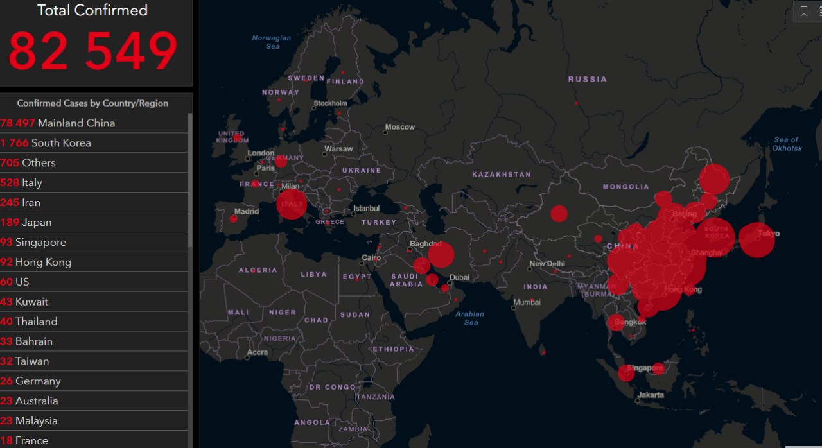This screenshot has width=822, height=448.
Task: Click the Total Confirmed number 82 549
Action: [x=93, y=51]
